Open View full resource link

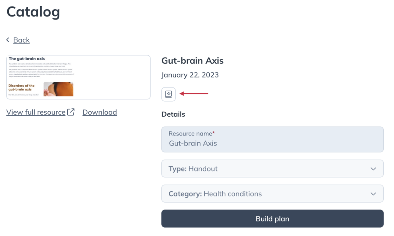click(x=36, y=112)
